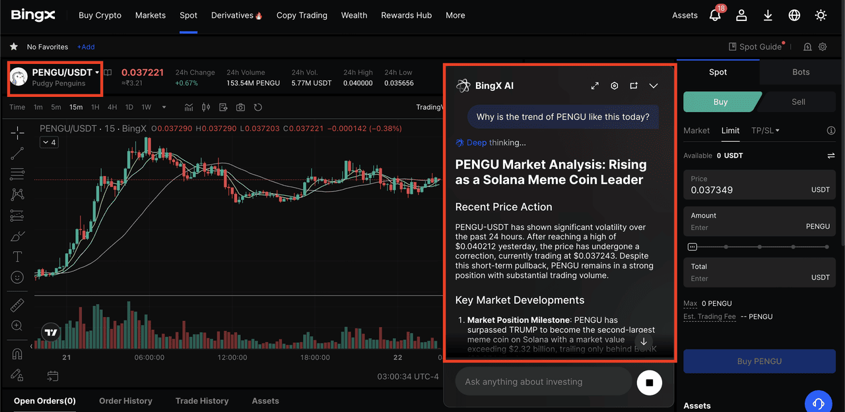This screenshot has width=845, height=412.
Task: Click the chart reset refresh icon
Action: point(258,107)
